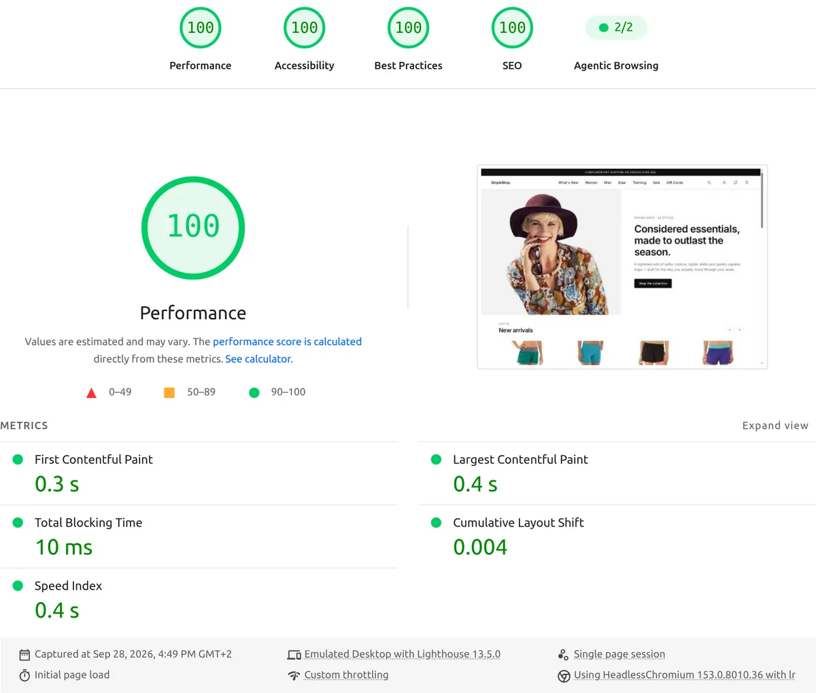Screen dimensions: 816x693
Task: Expand the Total Blocking Time metric
Action: 199,537
